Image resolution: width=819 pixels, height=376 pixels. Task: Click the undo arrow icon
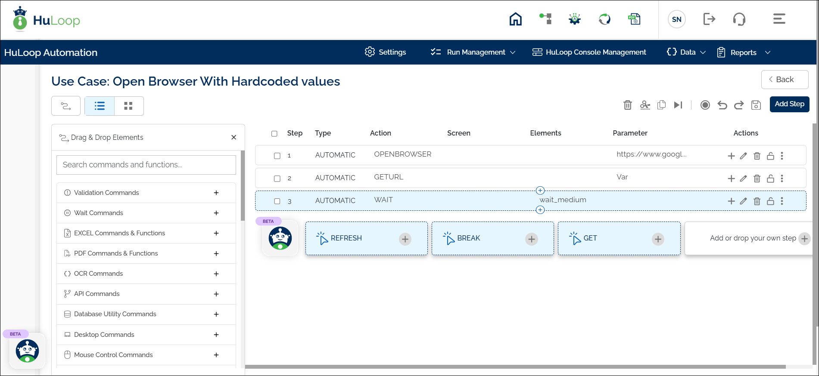tap(722, 105)
